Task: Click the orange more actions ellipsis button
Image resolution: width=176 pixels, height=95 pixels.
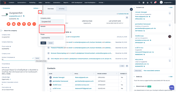Action: click(34, 24)
